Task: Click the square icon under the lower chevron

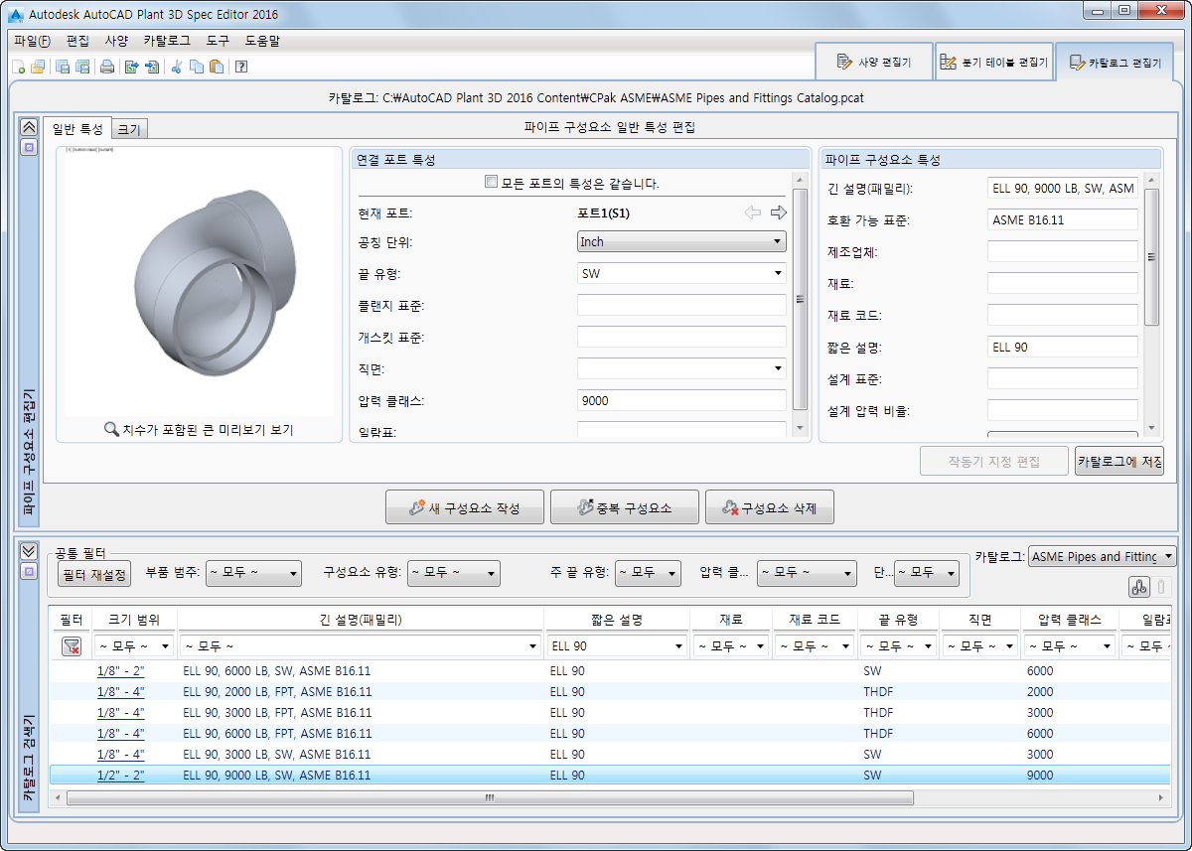Action: point(29,572)
